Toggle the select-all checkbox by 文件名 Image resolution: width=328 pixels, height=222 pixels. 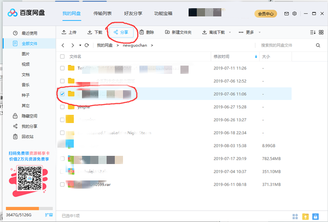tap(62, 56)
